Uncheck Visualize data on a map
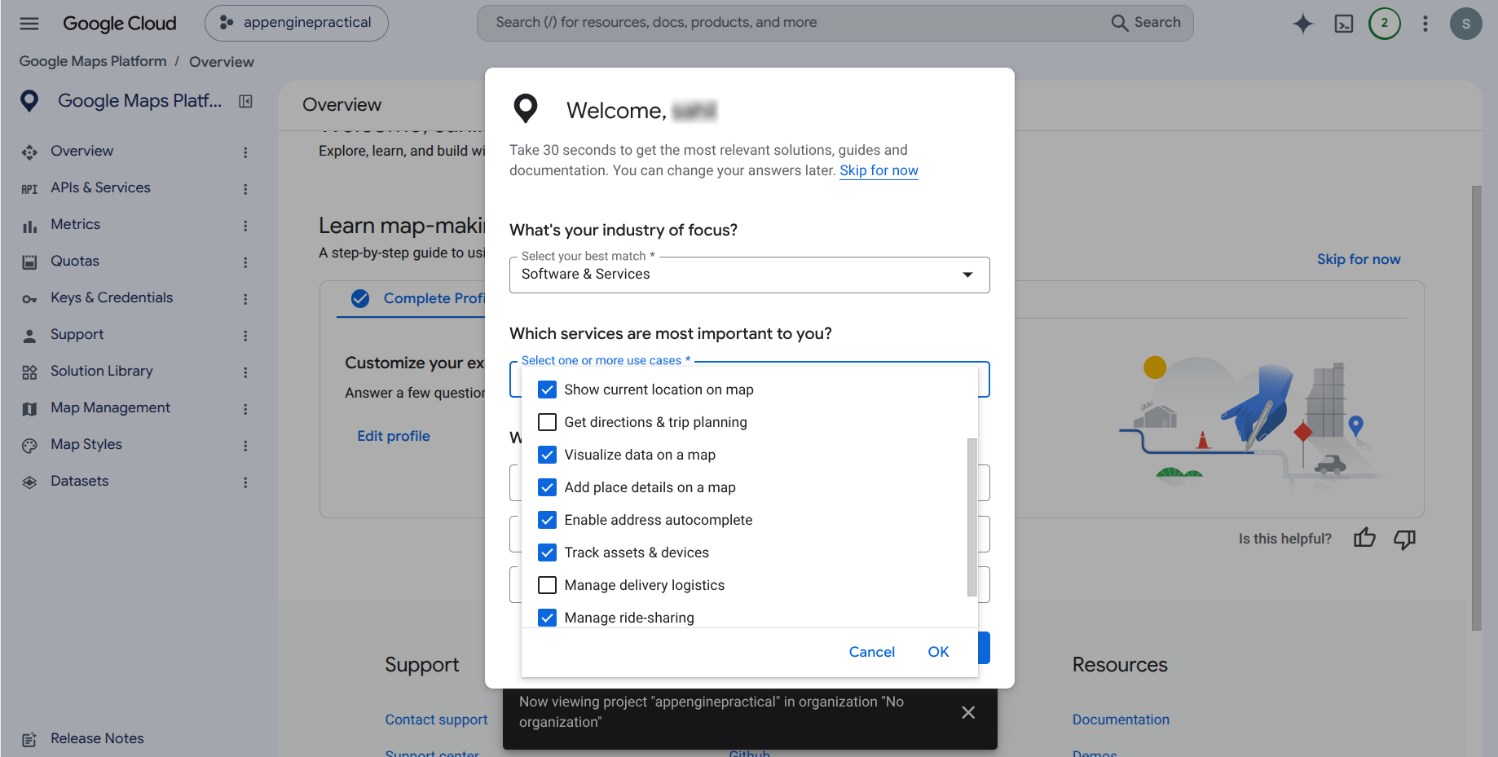The image size is (1498, 757). pyautogui.click(x=548, y=455)
